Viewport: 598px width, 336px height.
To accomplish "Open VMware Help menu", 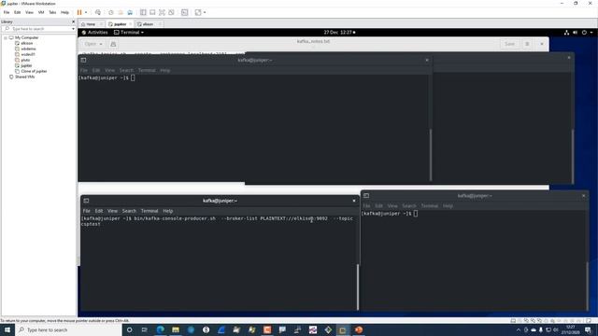I will 64,12.
